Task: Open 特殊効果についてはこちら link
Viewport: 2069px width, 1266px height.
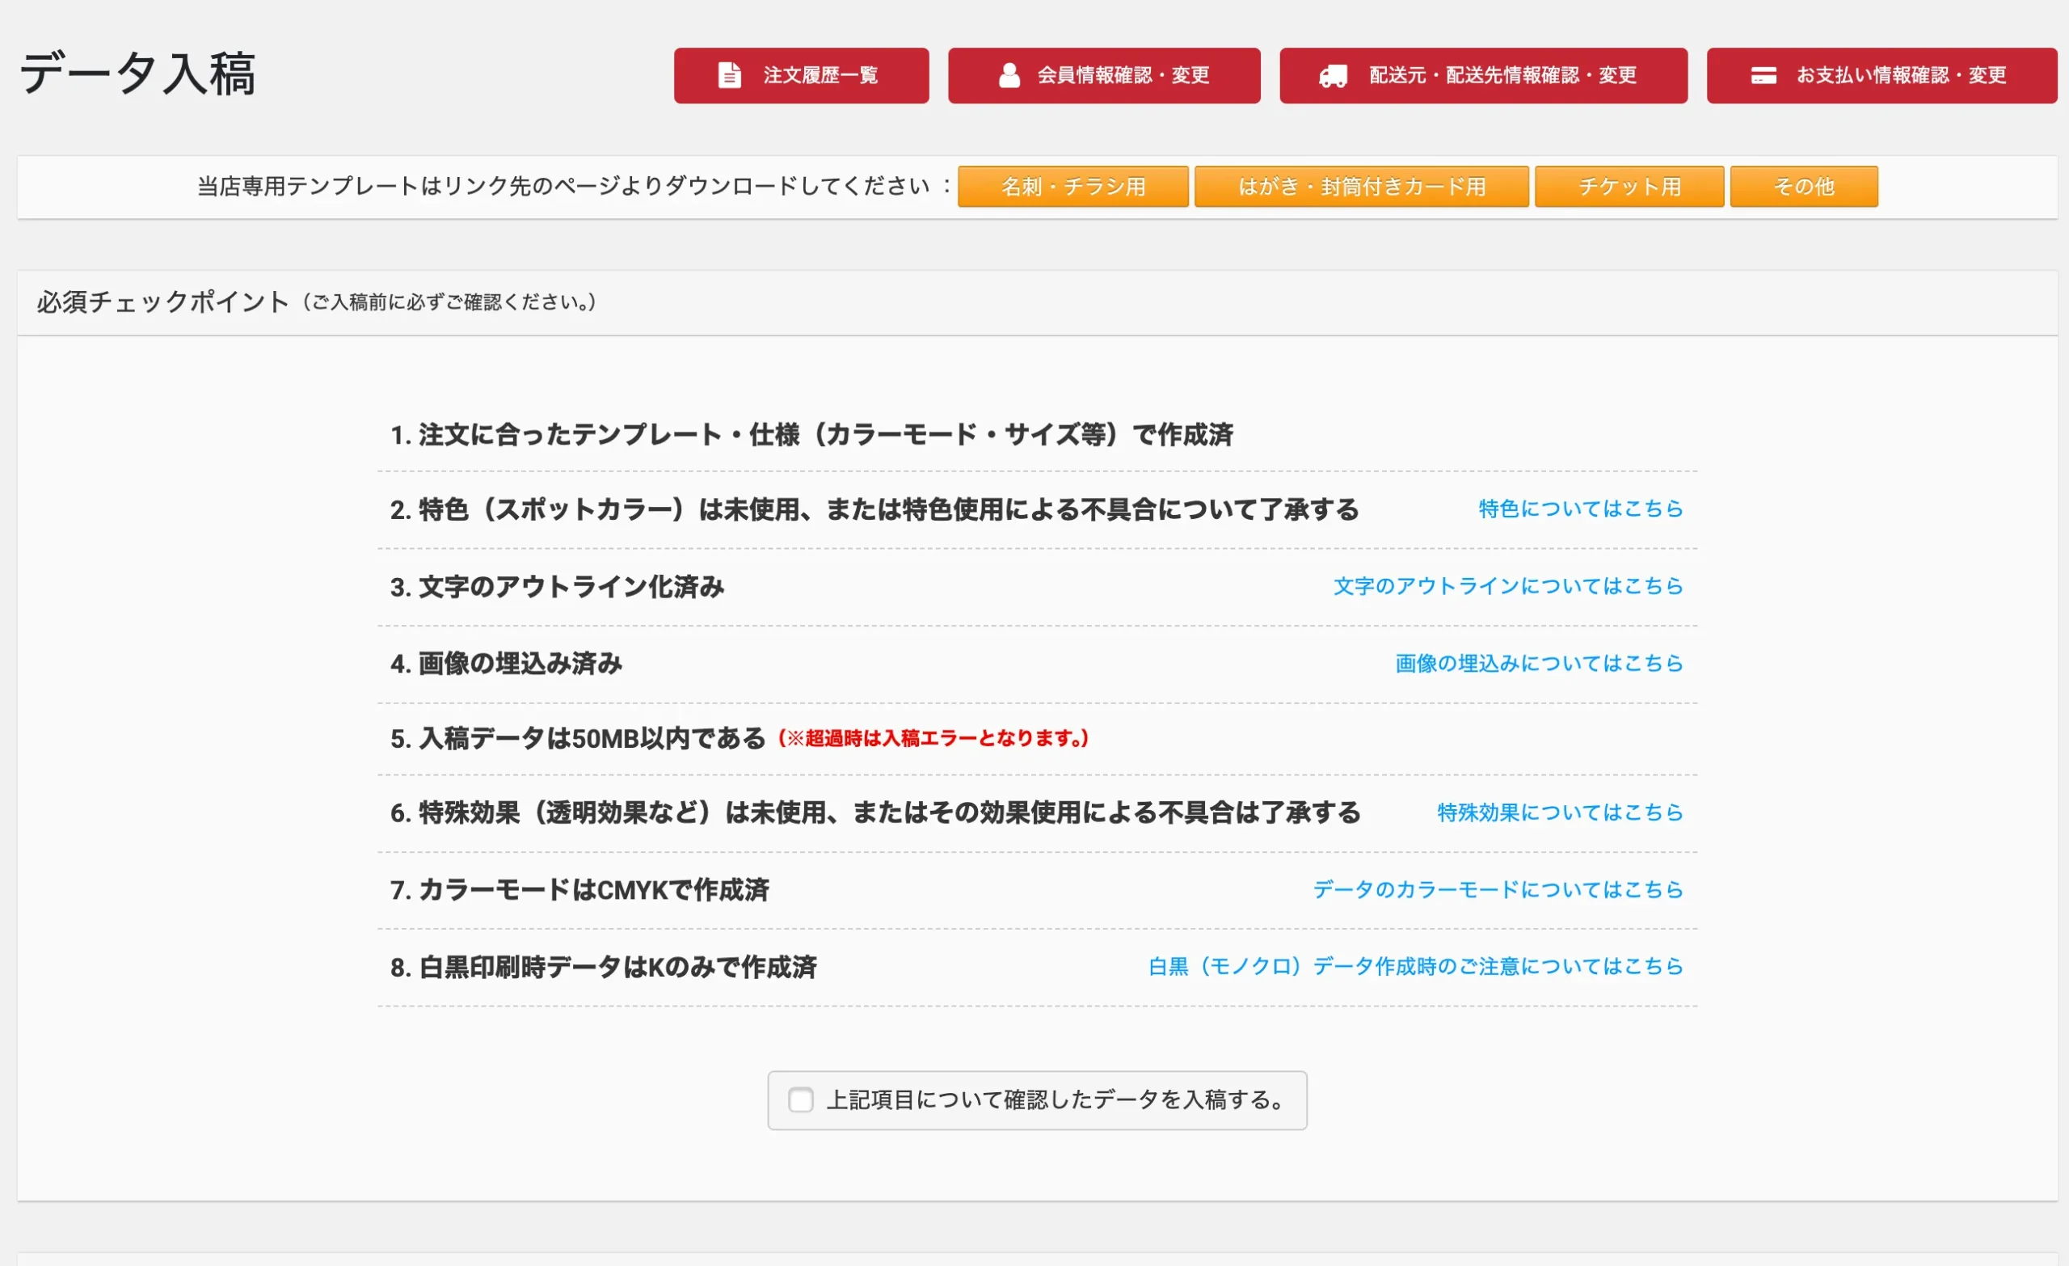Action: pos(1559,812)
